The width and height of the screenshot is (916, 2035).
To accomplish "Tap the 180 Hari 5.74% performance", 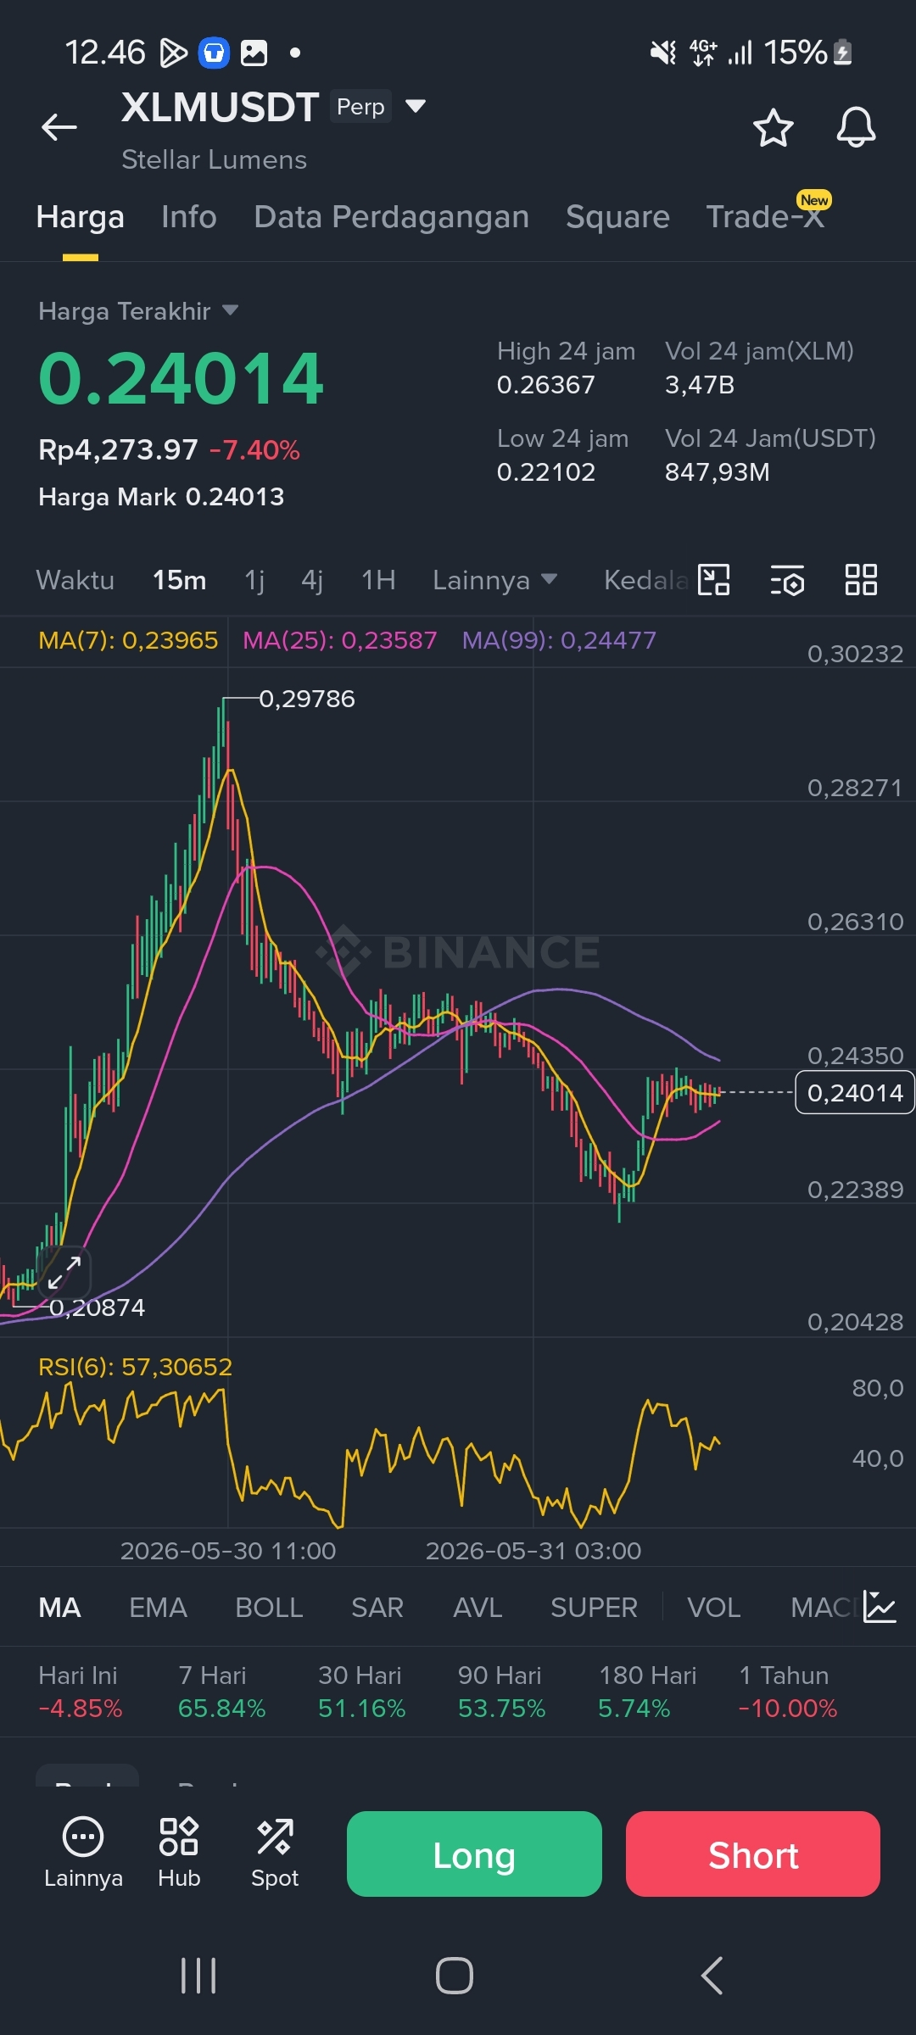I will (647, 1692).
